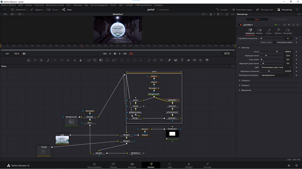Enable the time lock checkbox
The height and width of the screenshot is (169, 302).
(x=275, y=43)
